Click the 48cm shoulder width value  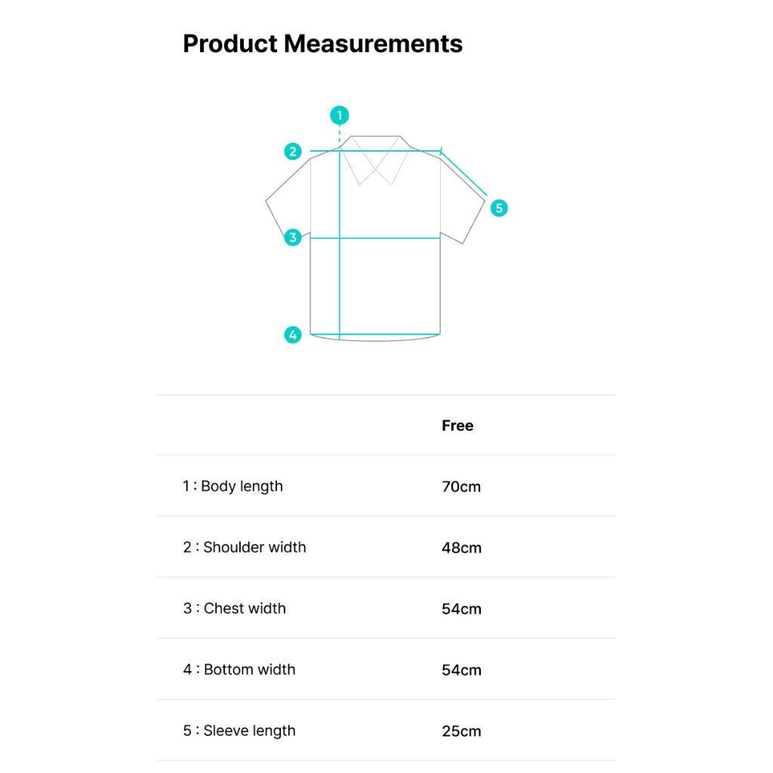[x=460, y=548]
